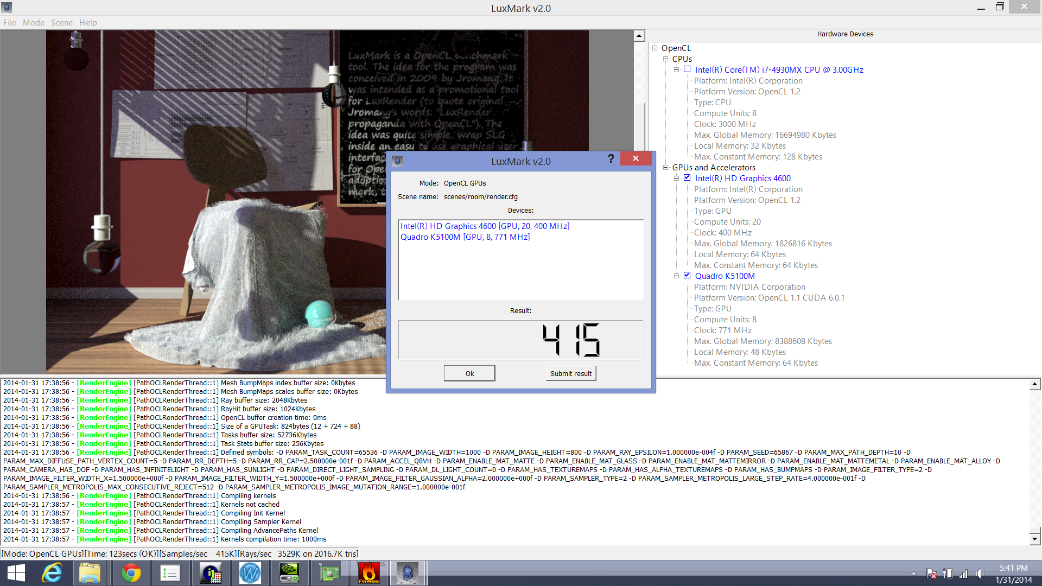Select Quadro K5100M label in hardware tree
1042x586 pixels.
click(725, 276)
